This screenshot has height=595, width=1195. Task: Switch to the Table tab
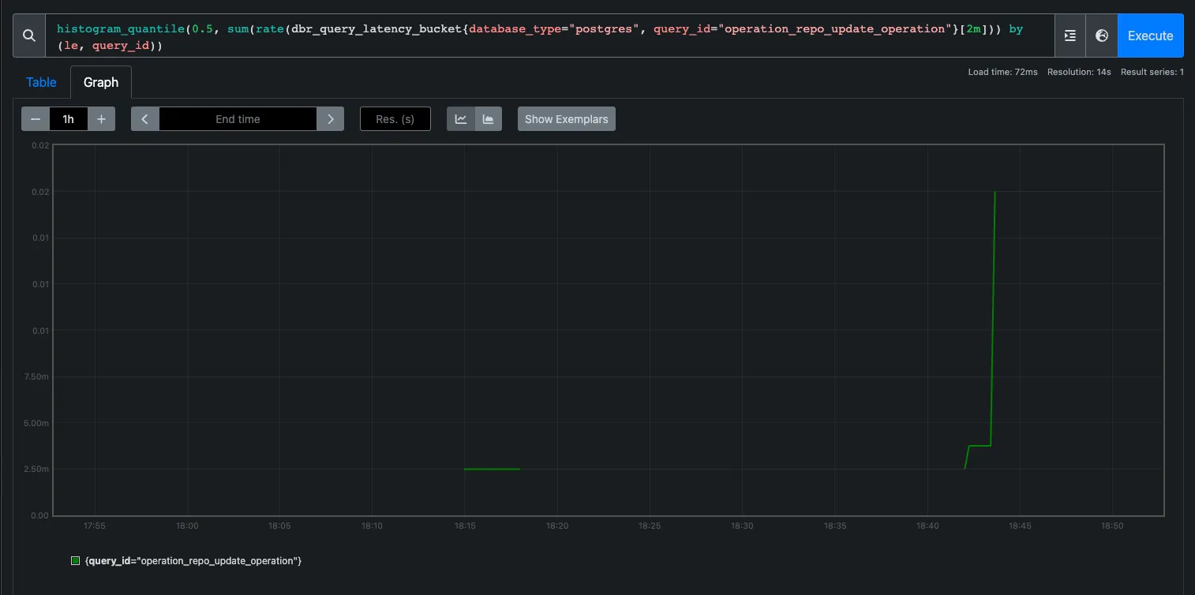(40, 81)
